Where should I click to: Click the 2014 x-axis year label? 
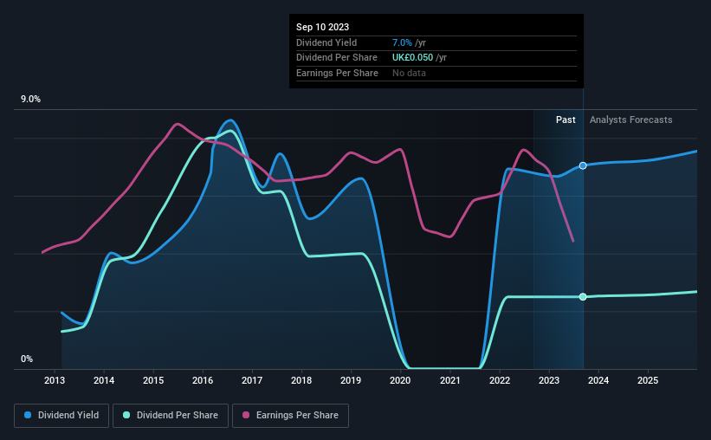tap(104, 380)
